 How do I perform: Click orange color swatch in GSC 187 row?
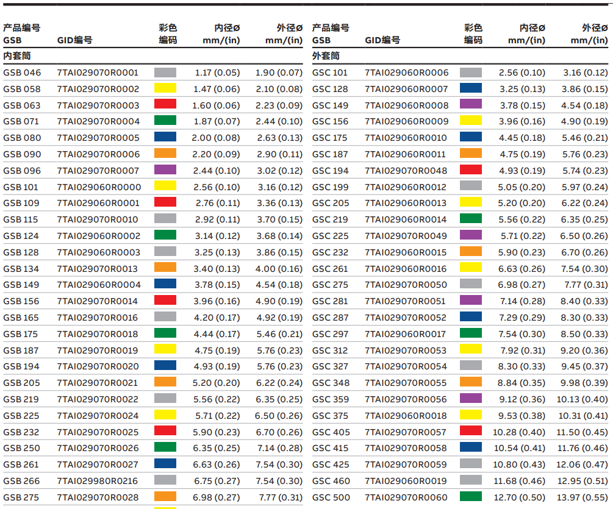pos(470,154)
